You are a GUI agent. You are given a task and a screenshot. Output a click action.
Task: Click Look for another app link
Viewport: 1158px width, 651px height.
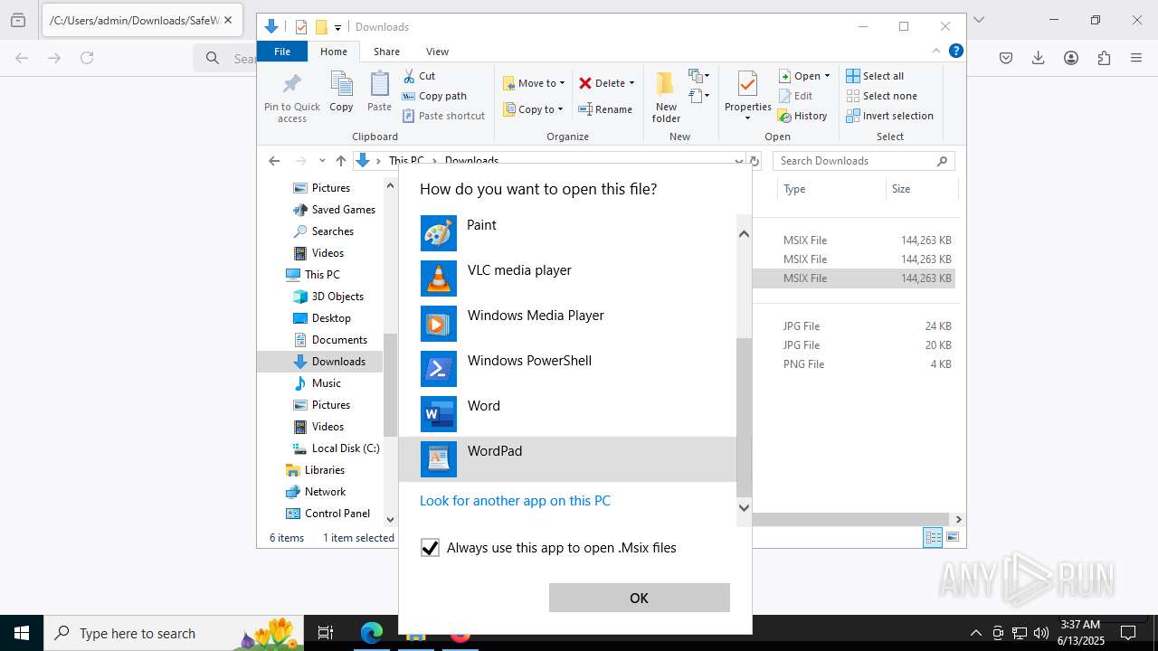[515, 501]
